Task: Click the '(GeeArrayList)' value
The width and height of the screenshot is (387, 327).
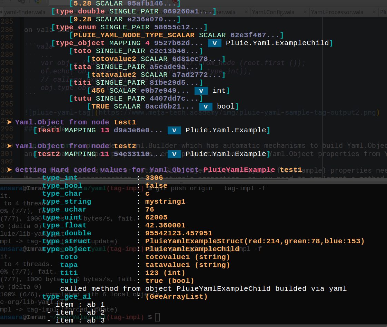Action: (x=177, y=297)
